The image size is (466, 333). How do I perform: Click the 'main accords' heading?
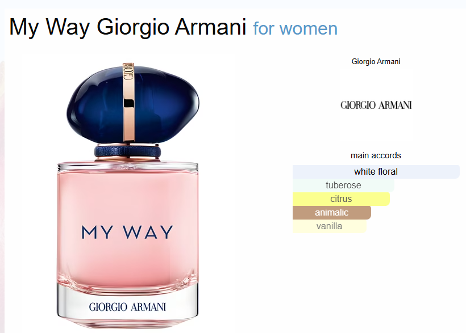(x=376, y=155)
